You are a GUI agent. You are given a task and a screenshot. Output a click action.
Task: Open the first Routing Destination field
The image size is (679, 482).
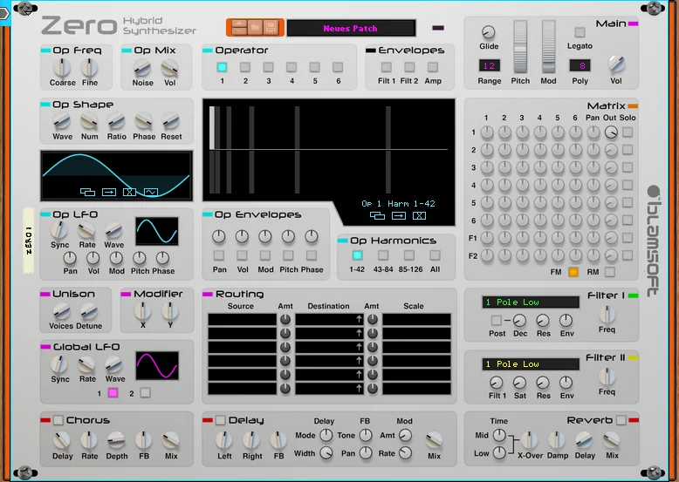tap(330, 320)
